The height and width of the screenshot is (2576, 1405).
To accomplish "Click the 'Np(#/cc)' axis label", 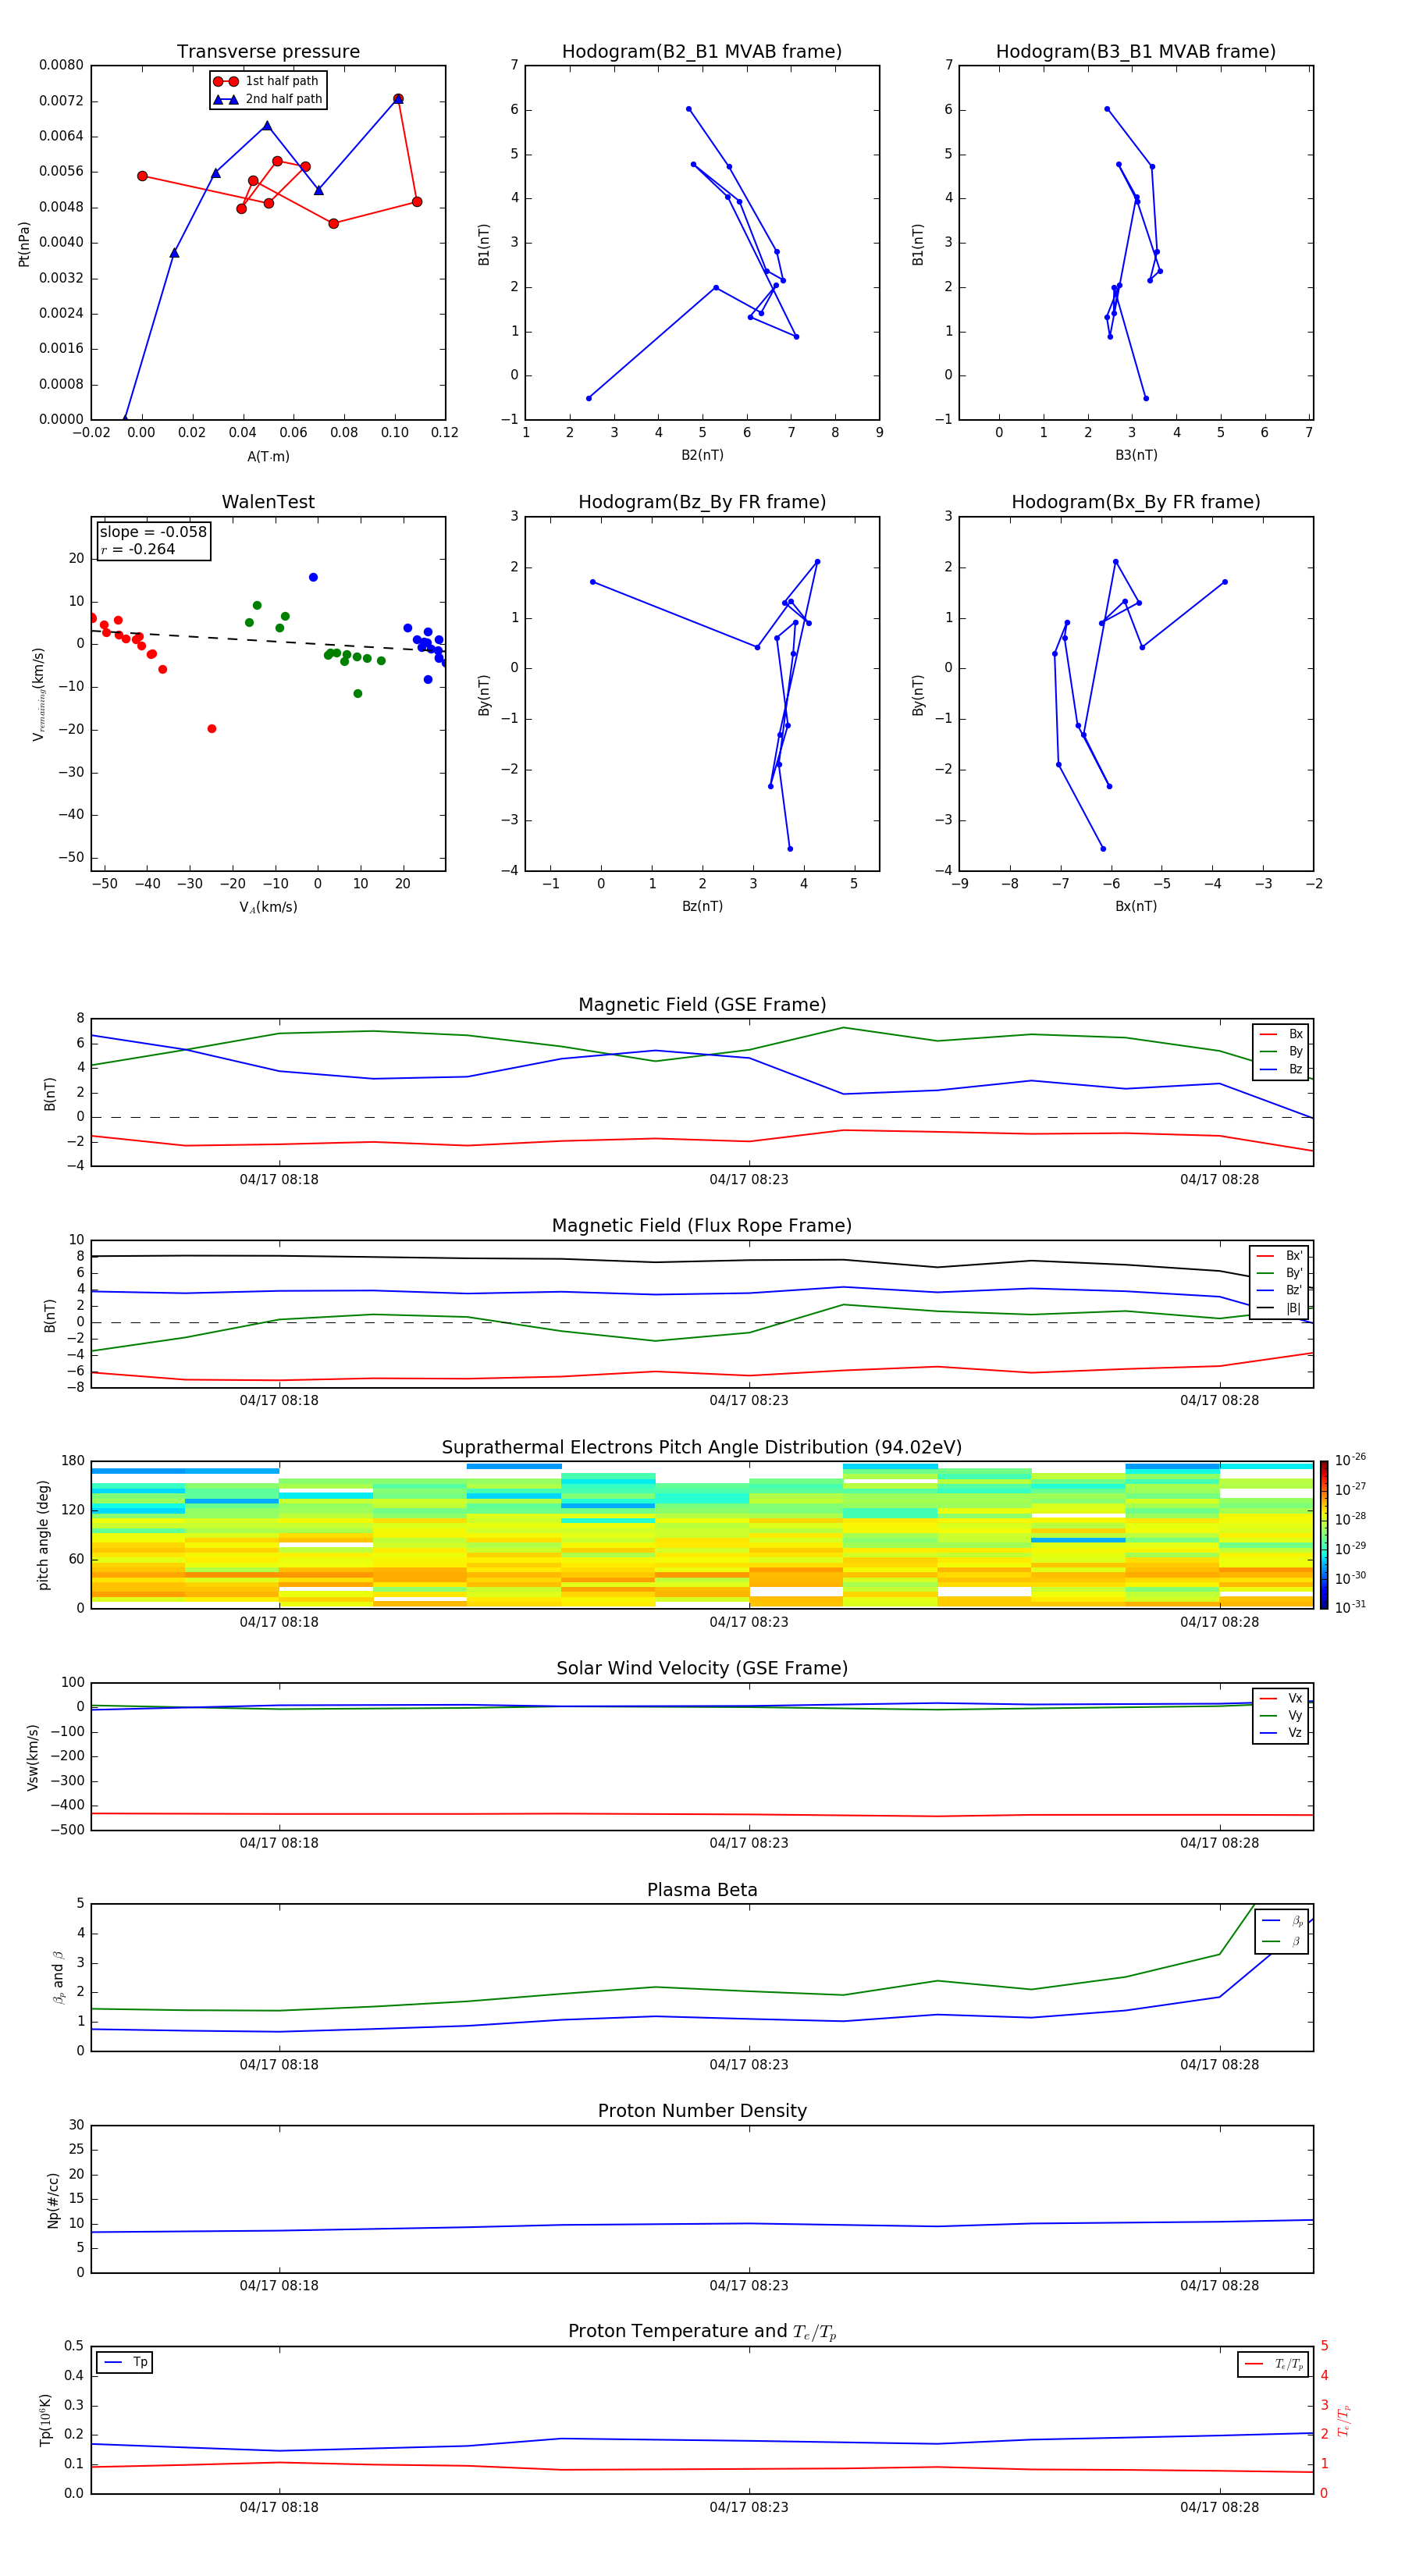I will (x=53, y=2199).
